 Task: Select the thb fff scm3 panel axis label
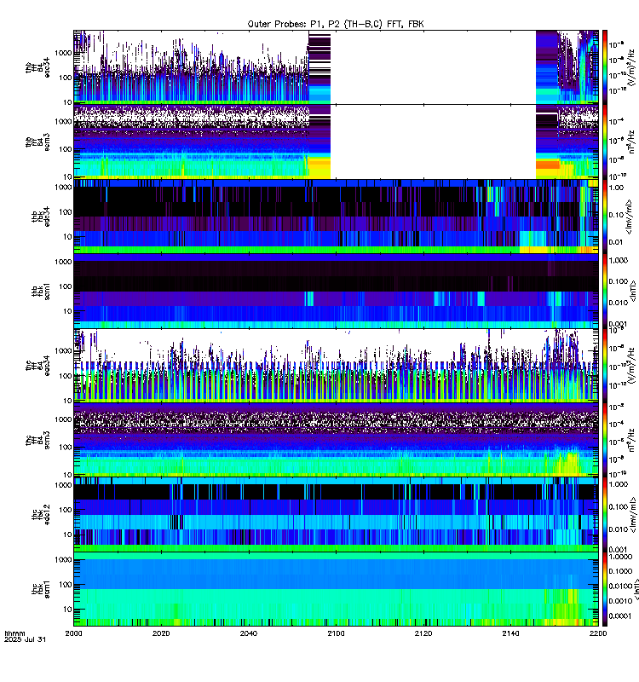coord(37,142)
